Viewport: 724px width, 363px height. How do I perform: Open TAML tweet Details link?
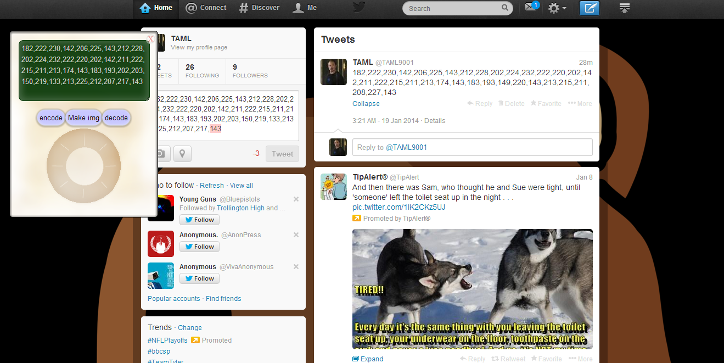435,121
